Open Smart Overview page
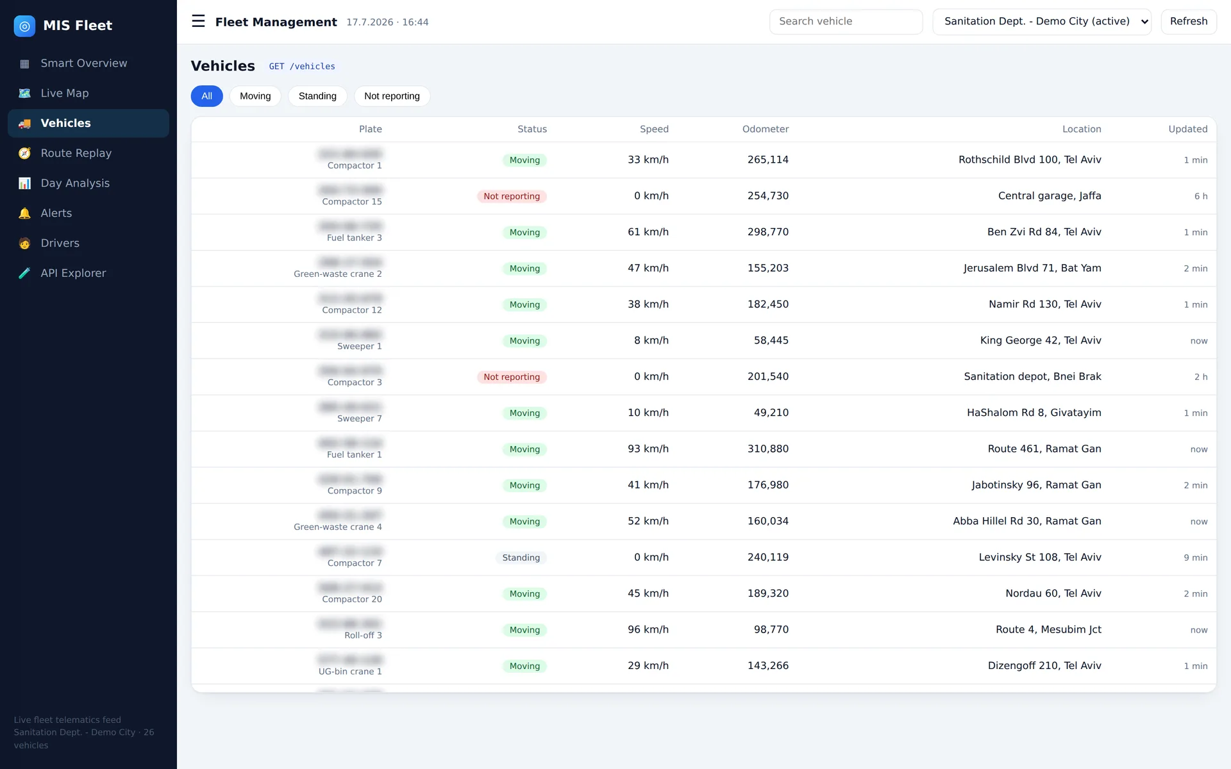Screen dimensions: 1231x769 tap(88, 63)
